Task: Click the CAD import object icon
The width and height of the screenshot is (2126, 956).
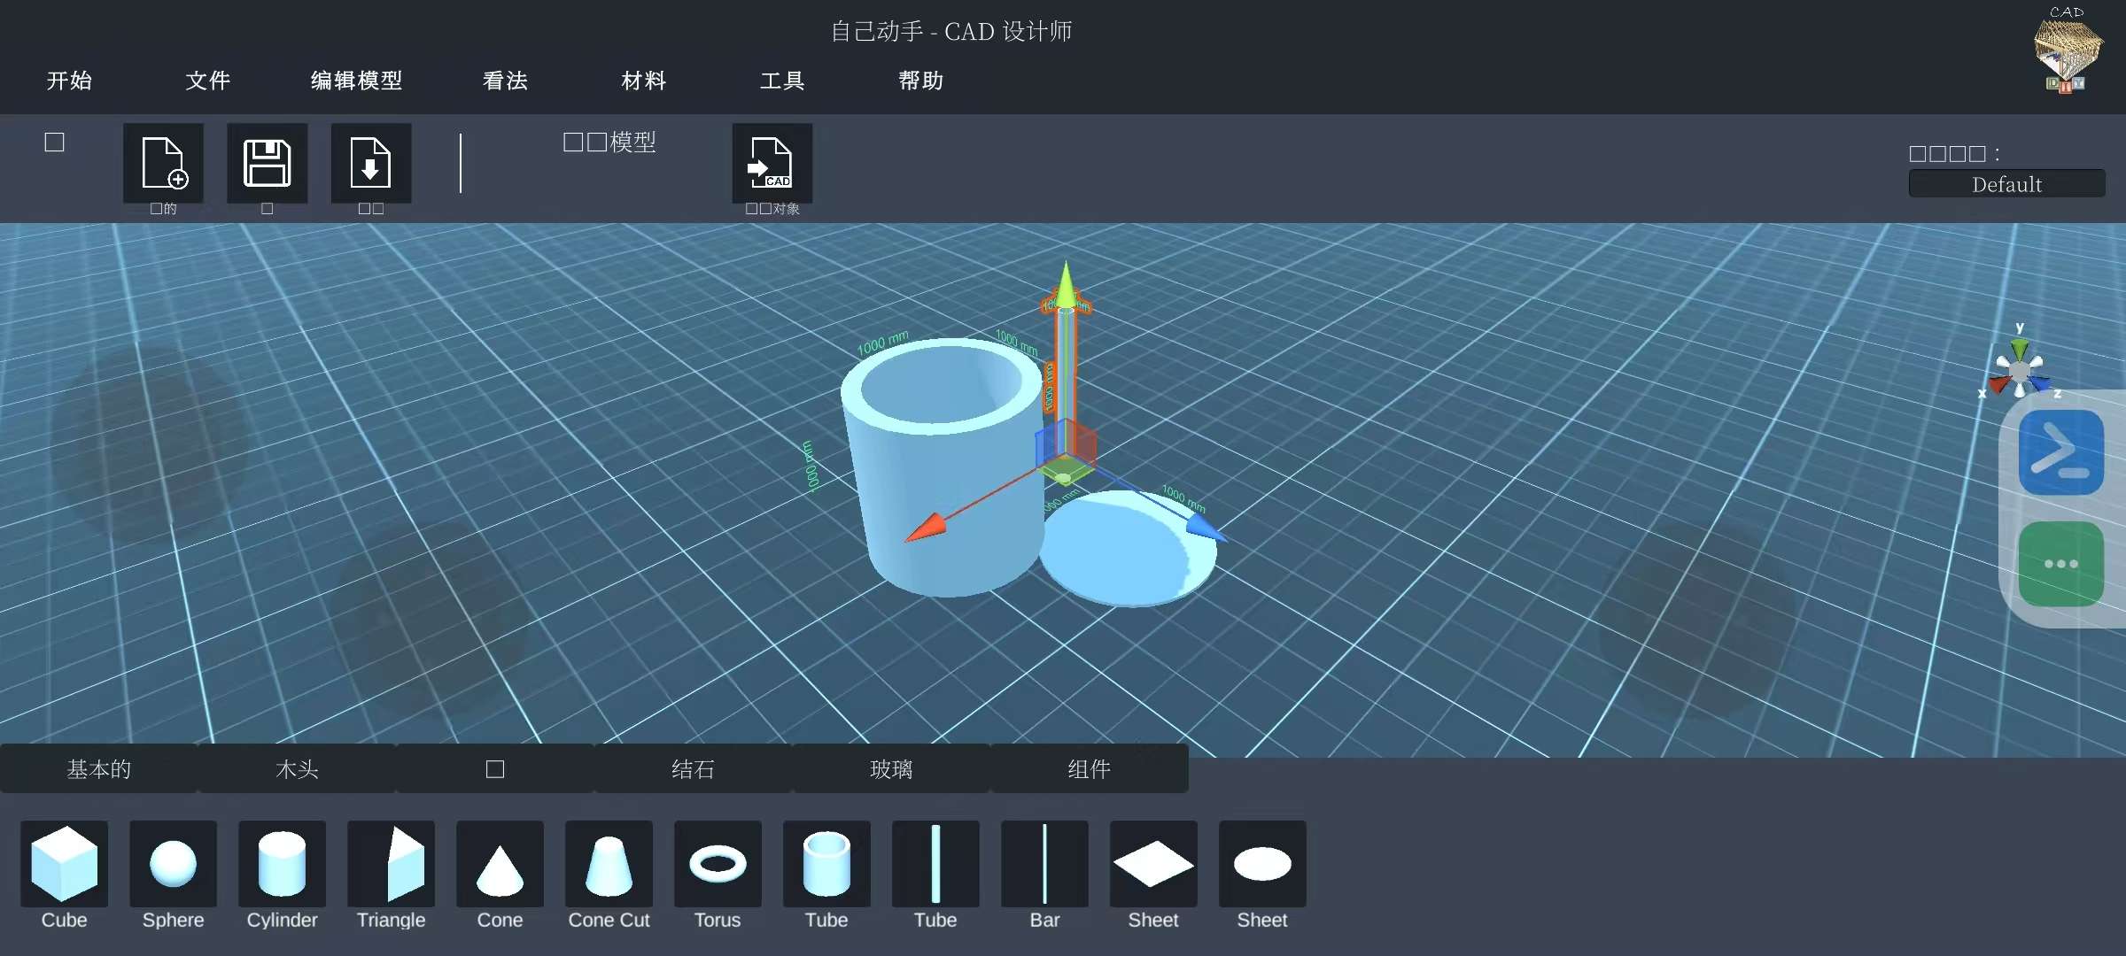Action: (772, 163)
